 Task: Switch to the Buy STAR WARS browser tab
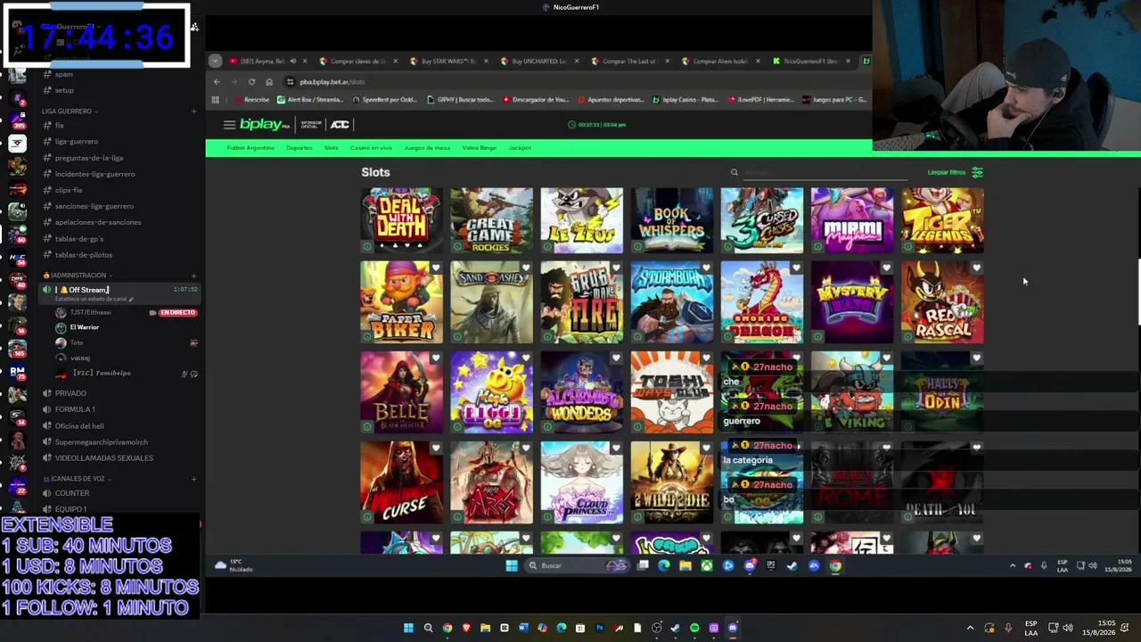(449, 62)
